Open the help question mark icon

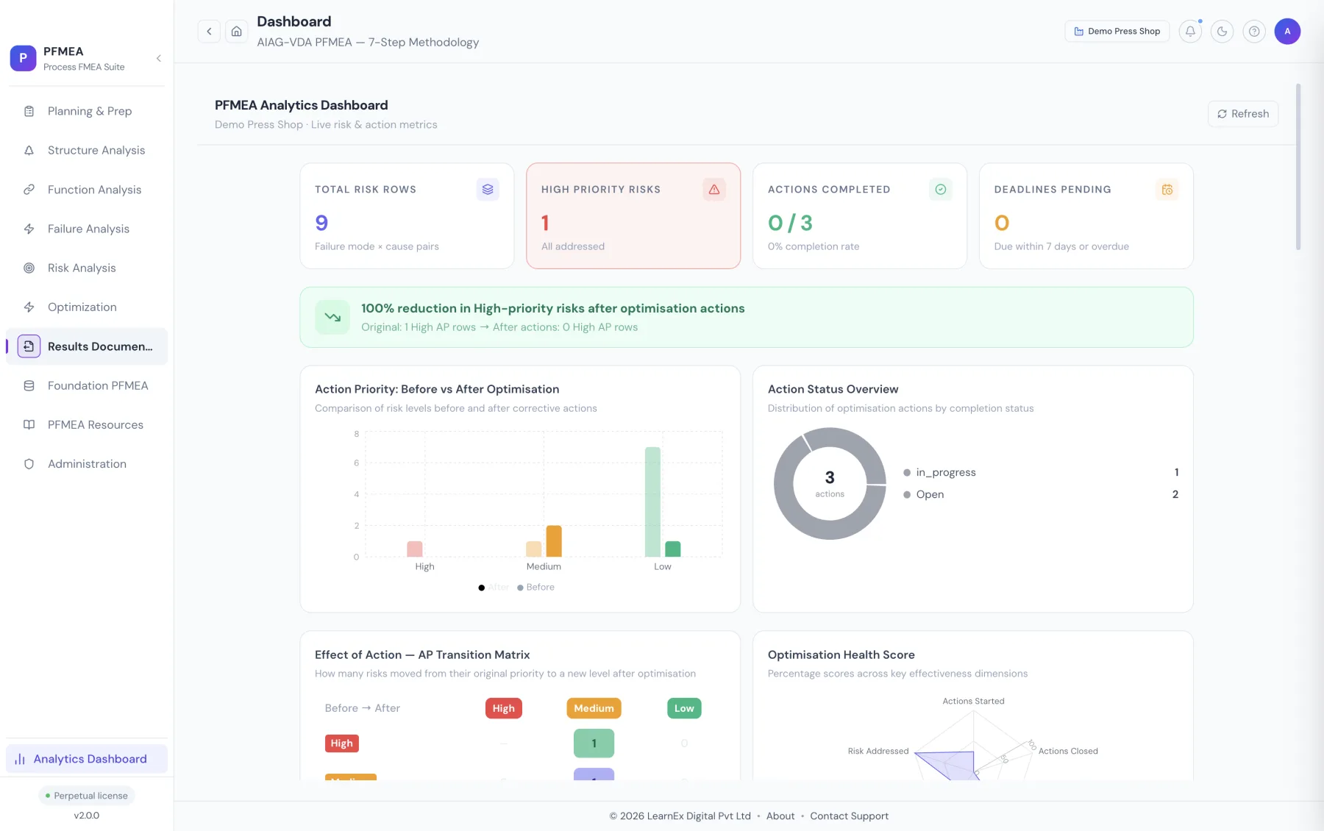pos(1254,31)
